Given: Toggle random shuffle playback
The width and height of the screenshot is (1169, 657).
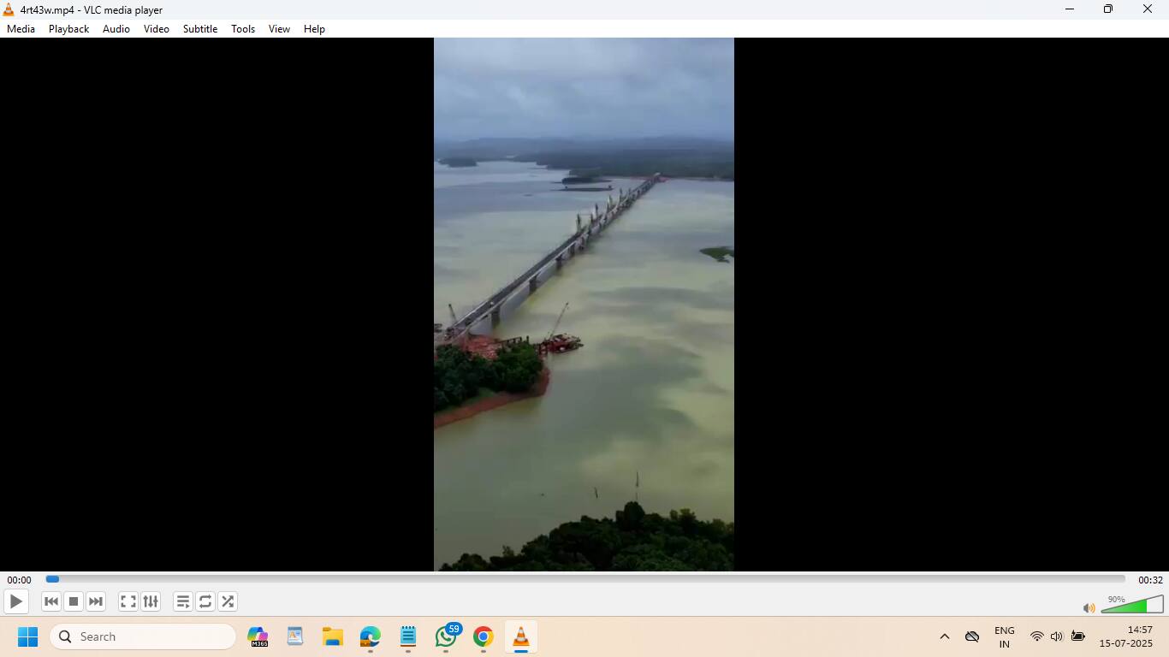Looking at the screenshot, I should 228,601.
